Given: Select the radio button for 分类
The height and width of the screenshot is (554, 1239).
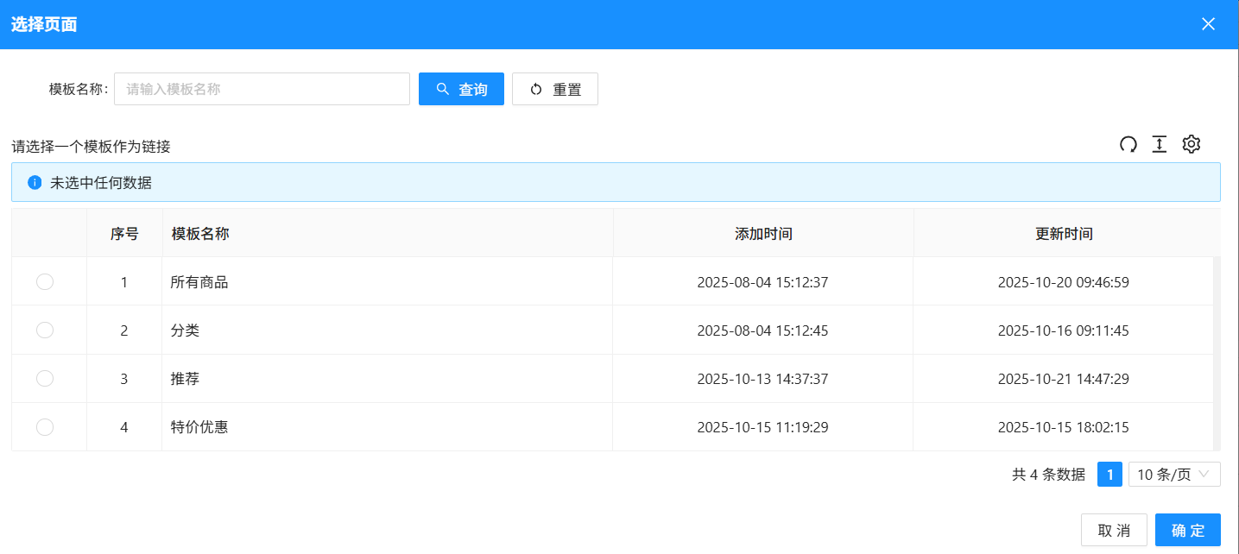Looking at the screenshot, I should (44, 329).
